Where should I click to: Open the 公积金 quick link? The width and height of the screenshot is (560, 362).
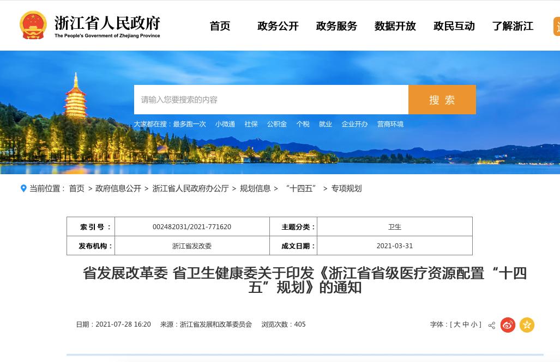277,124
